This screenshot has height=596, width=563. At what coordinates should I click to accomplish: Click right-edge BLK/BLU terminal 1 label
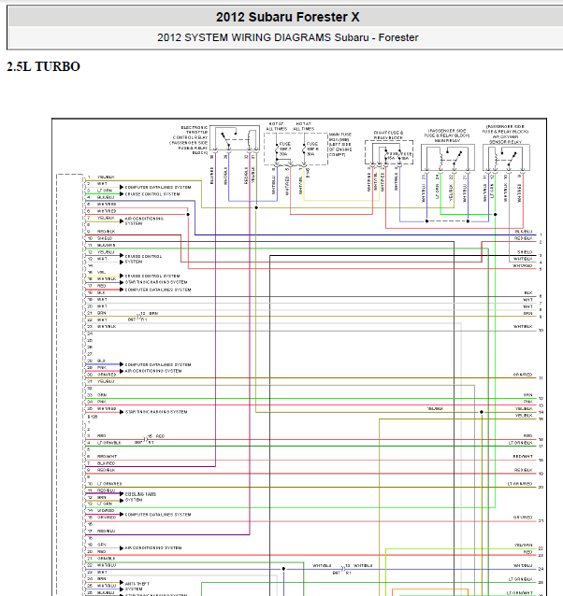click(x=524, y=232)
